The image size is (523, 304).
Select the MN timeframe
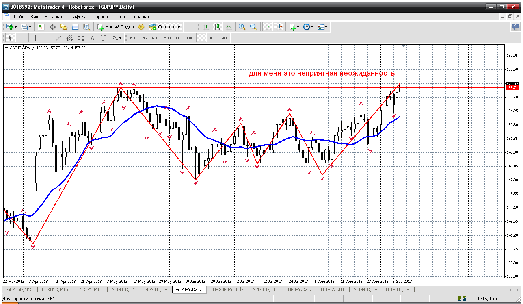(224, 38)
